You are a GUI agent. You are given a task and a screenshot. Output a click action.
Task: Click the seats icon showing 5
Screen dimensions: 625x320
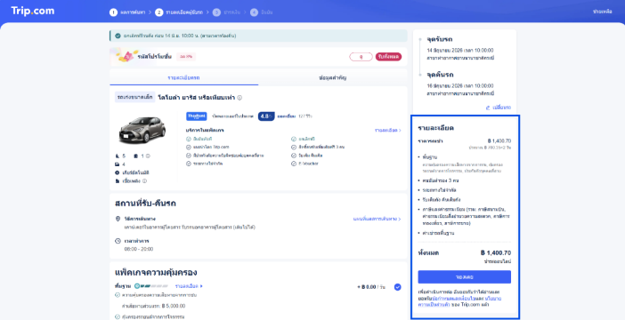[118, 156]
